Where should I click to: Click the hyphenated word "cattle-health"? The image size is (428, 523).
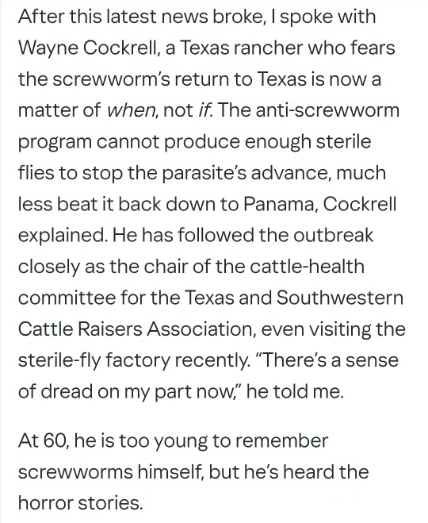[307, 267]
